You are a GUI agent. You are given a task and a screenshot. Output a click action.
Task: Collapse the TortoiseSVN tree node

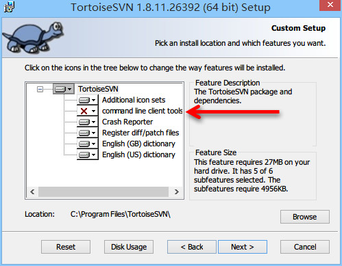(x=40, y=89)
